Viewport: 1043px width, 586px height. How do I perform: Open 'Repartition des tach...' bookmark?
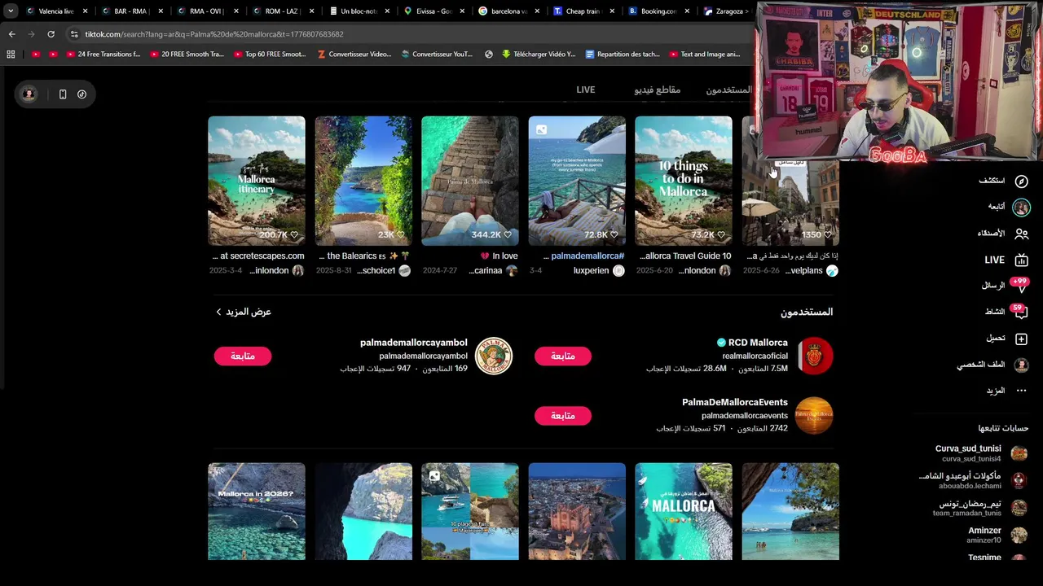623,55
